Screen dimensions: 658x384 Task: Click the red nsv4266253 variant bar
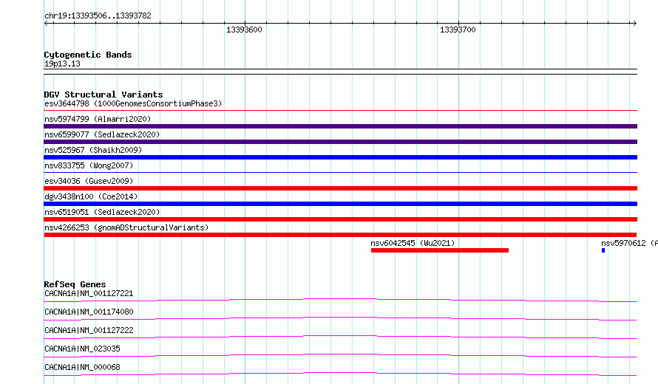click(340, 235)
